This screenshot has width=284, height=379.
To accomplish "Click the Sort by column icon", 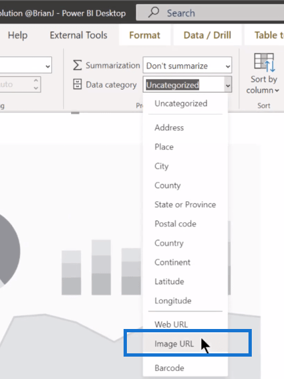I will point(264,63).
